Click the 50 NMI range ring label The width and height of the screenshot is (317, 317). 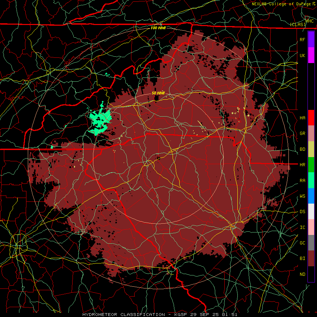[x=158, y=93]
